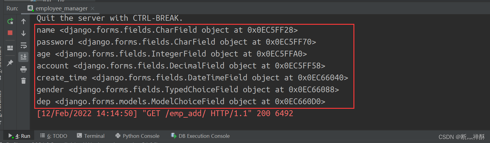Rerun employee_manager with the green rerun icon
Screen dimensions: 490x143
pos(10,21)
